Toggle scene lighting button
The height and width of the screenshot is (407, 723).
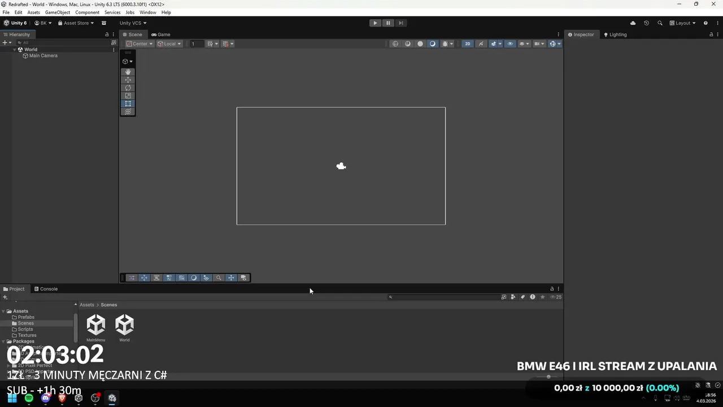481,44
